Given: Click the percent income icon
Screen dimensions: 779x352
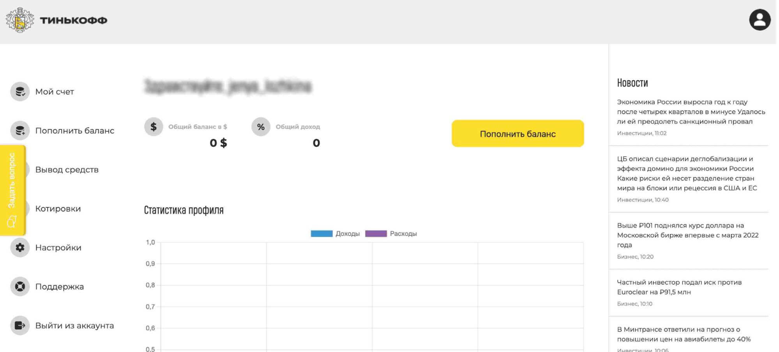Looking at the screenshot, I should [x=261, y=127].
